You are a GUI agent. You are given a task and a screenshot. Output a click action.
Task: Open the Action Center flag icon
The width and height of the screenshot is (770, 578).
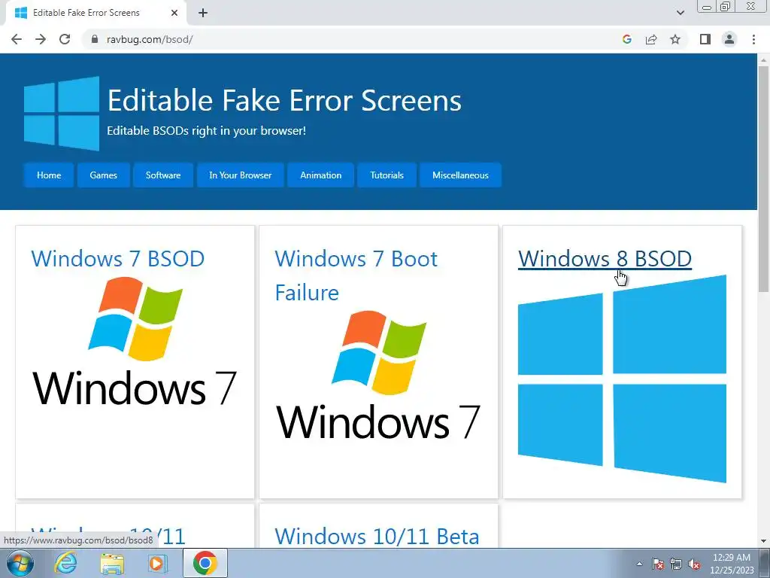coord(658,564)
